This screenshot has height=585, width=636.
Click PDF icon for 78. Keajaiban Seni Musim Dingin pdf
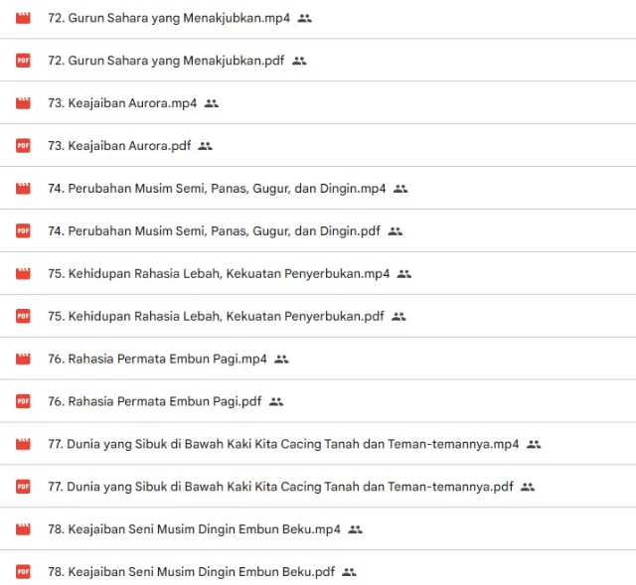(23, 572)
